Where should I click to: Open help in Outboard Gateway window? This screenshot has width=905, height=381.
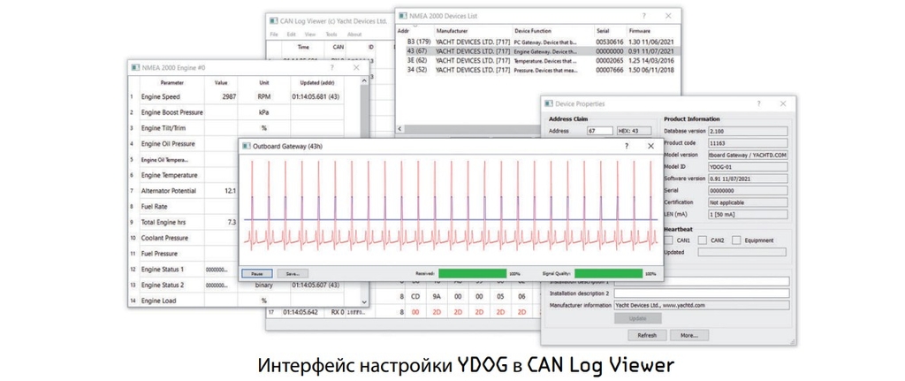pyautogui.click(x=627, y=146)
